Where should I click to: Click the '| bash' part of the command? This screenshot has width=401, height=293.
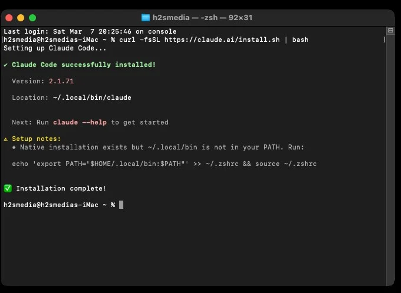tap(296, 40)
